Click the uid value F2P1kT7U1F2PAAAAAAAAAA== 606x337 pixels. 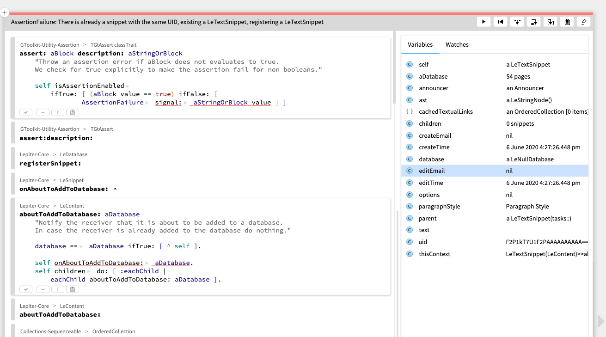(x=547, y=242)
